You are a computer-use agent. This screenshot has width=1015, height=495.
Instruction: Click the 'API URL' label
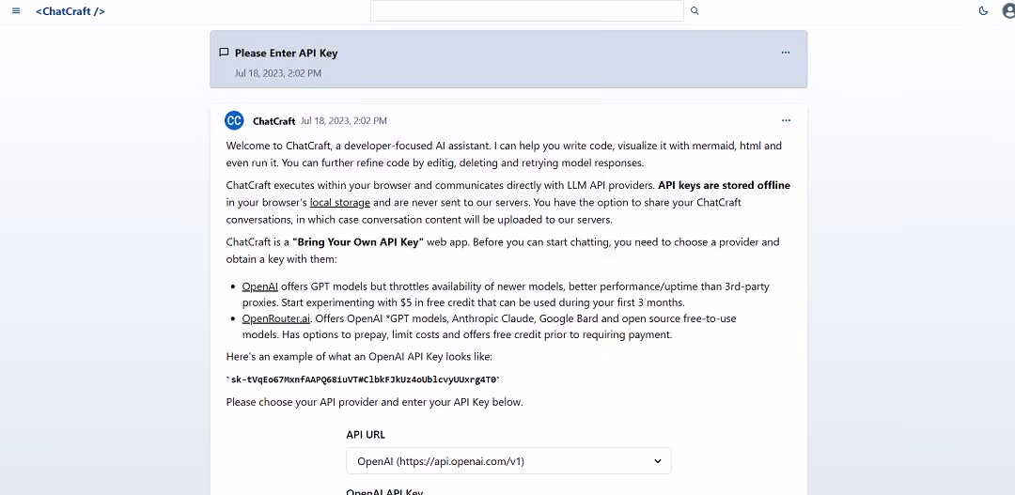[x=366, y=435]
